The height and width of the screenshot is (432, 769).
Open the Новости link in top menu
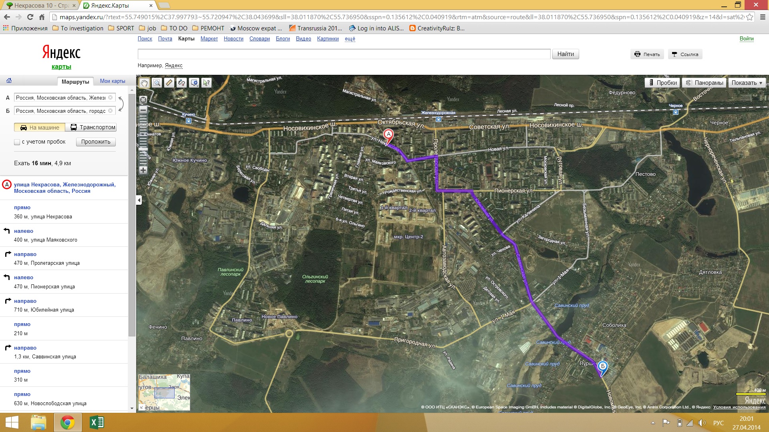click(234, 39)
